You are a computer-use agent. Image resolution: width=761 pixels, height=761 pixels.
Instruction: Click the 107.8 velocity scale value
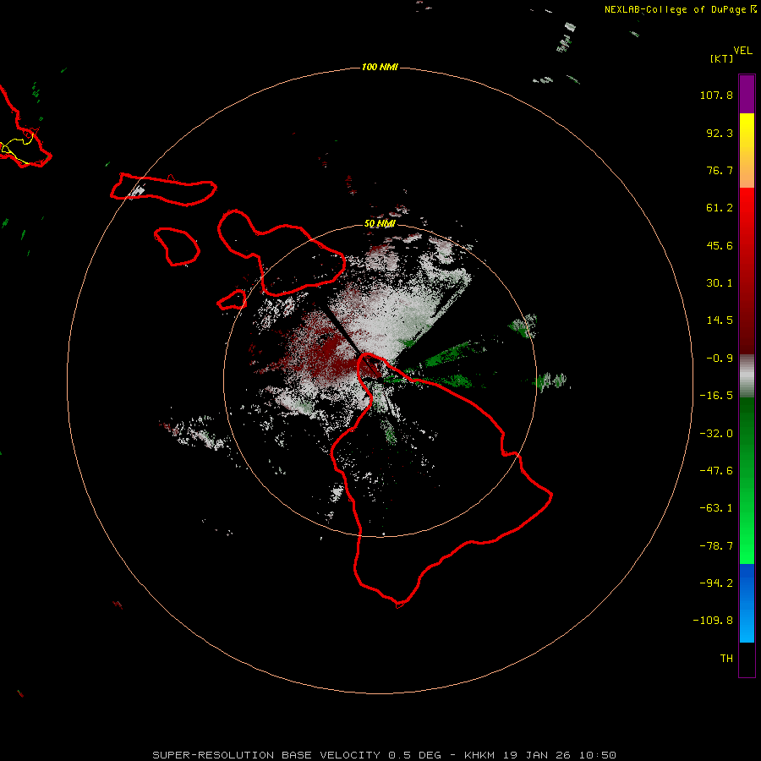tap(716, 95)
